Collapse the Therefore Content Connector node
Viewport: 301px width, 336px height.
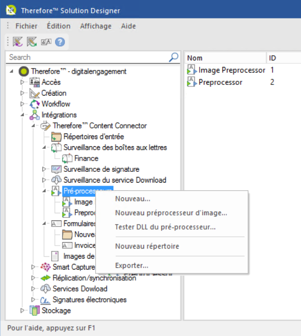pyautogui.click(x=33, y=126)
